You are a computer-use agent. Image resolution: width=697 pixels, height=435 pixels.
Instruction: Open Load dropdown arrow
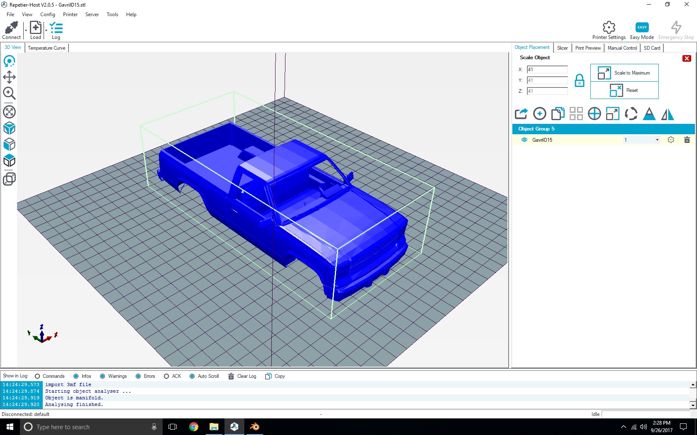pyautogui.click(x=46, y=30)
